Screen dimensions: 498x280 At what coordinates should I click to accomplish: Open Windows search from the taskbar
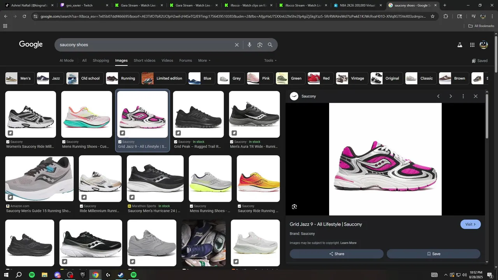pos(19,275)
